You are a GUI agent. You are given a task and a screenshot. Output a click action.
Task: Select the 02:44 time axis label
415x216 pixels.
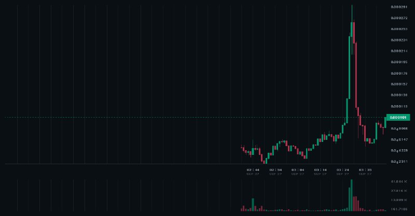click(253, 170)
